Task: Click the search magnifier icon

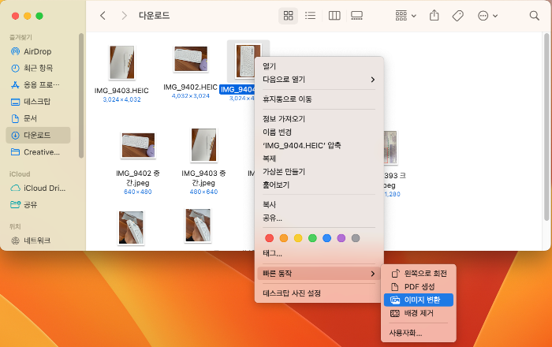Action: pos(534,16)
